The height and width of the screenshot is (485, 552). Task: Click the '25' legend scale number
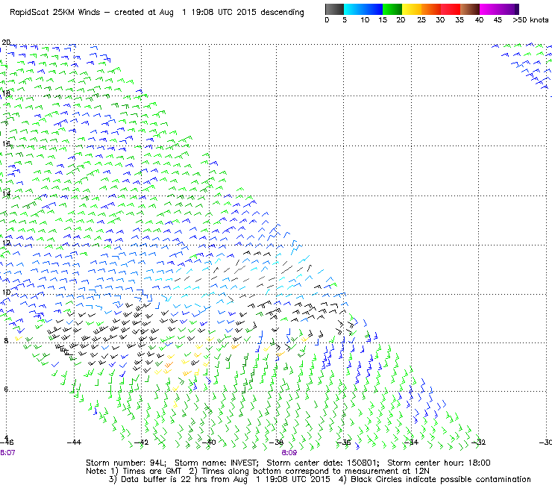[x=421, y=20]
